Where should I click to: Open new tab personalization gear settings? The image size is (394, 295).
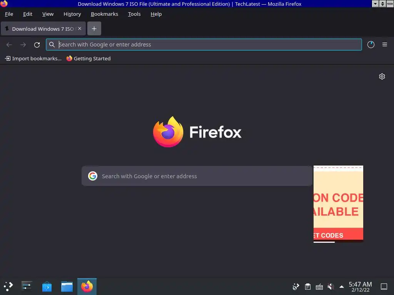(x=382, y=76)
